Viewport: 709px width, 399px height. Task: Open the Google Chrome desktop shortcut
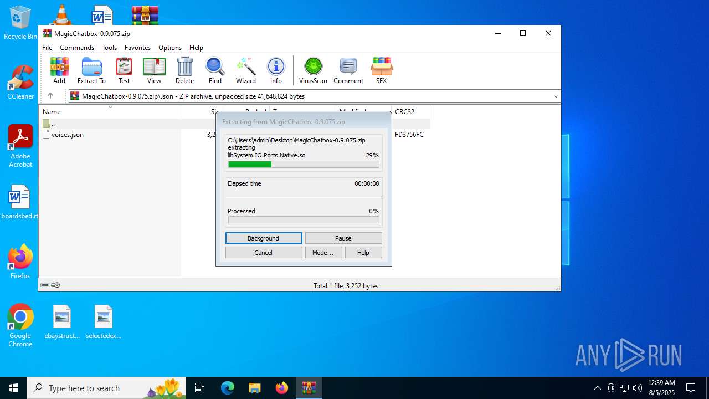click(x=20, y=325)
